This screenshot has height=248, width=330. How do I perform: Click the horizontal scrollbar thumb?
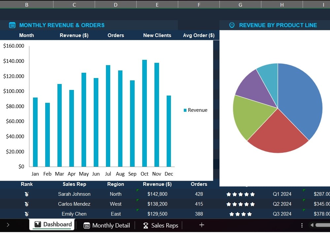click(x=323, y=225)
